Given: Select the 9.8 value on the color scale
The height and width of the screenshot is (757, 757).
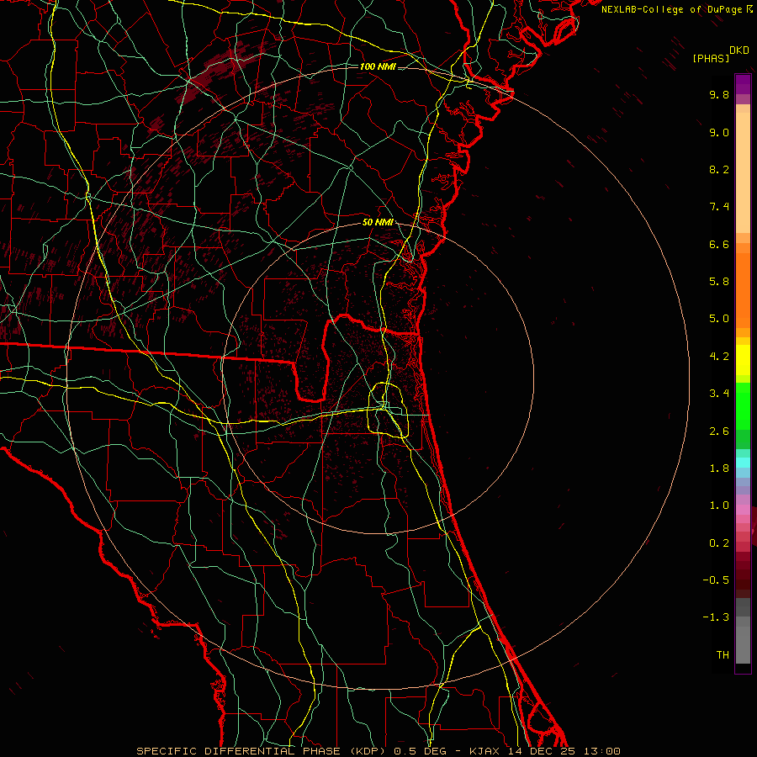Looking at the screenshot, I should coord(719,94).
